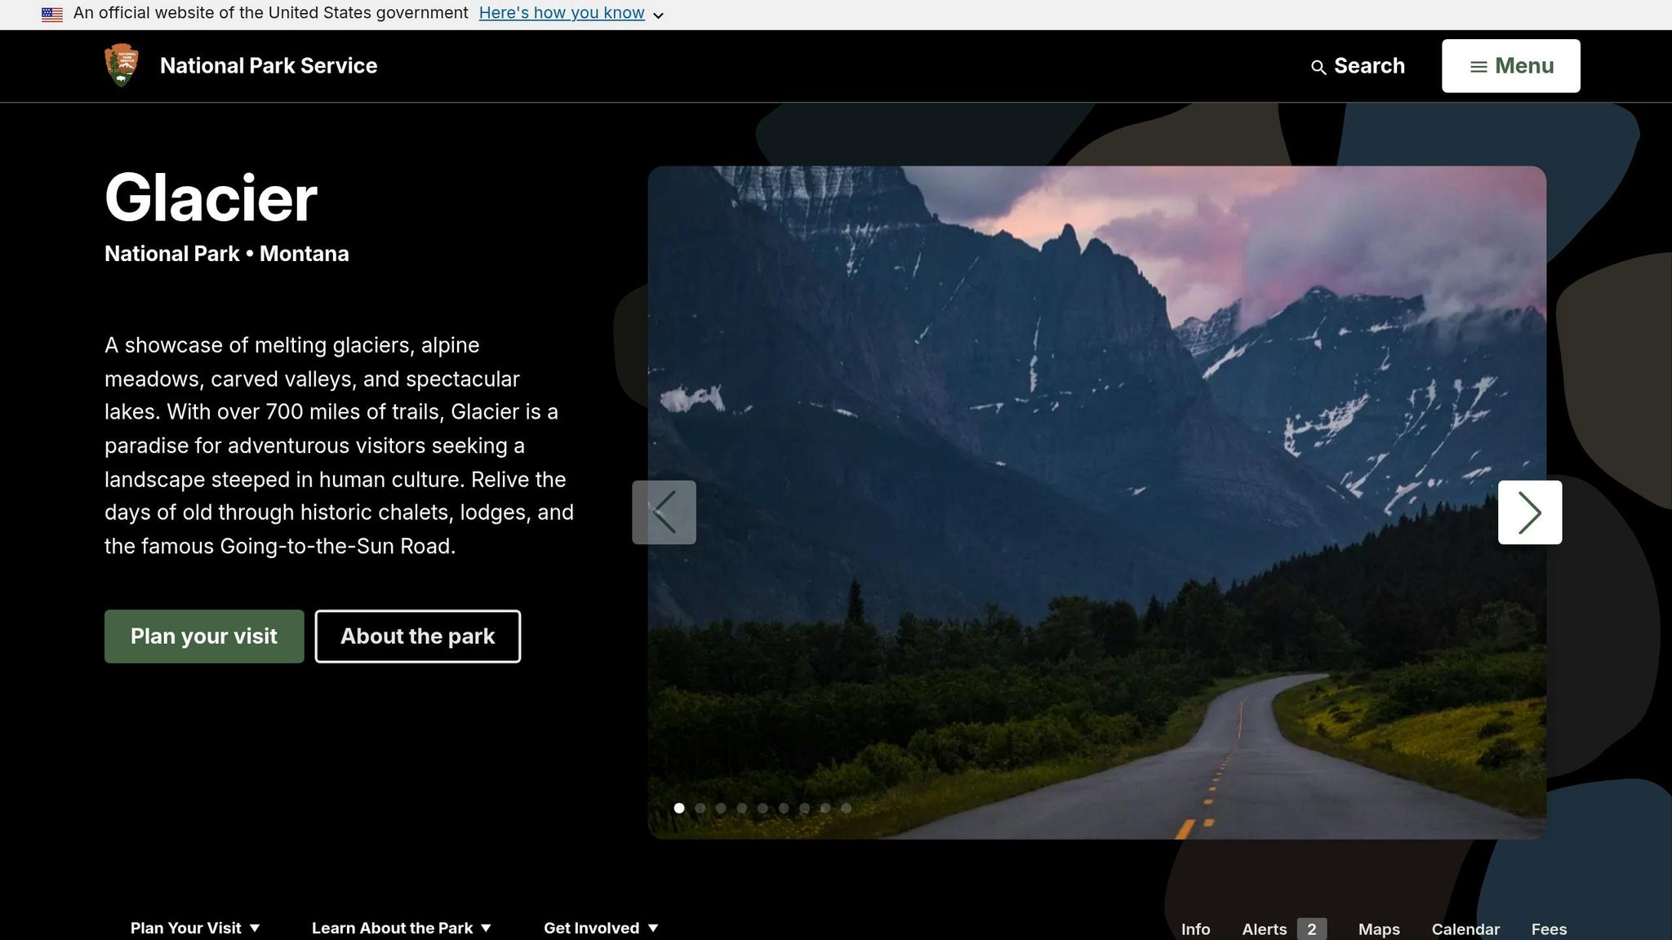Advance carousel with the next arrow
The width and height of the screenshot is (1672, 940).
click(1529, 512)
